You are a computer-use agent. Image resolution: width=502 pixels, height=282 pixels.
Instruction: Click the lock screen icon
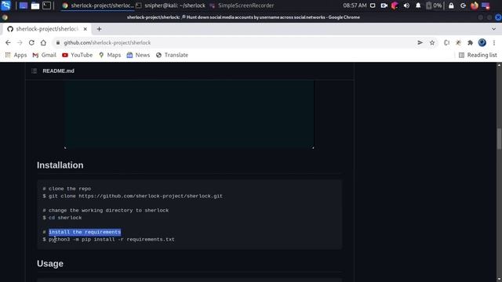click(451, 5)
